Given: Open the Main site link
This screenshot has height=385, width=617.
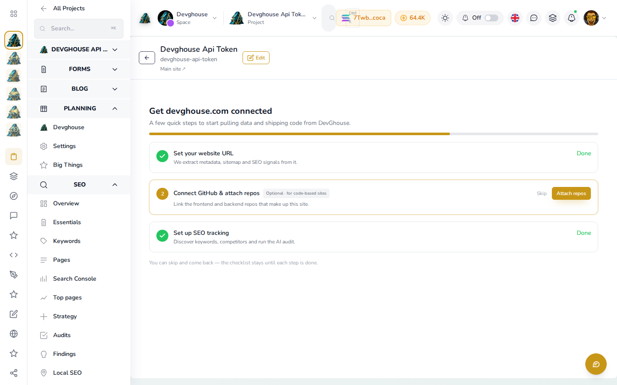Looking at the screenshot, I should 173,69.
